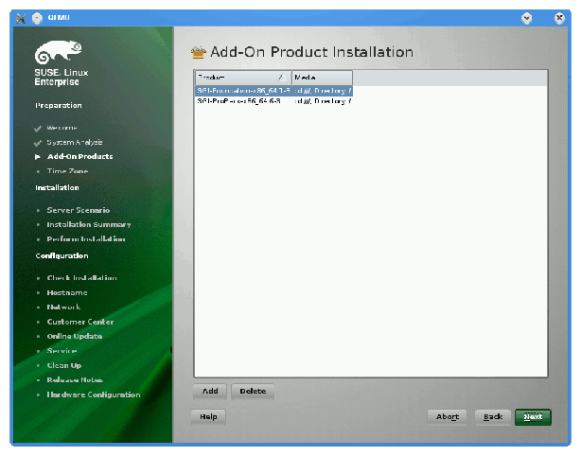Viewport: 581px width, 456px height.
Task: Click the Configuration section heading
Action: pyautogui.click(x=62, y=256)
